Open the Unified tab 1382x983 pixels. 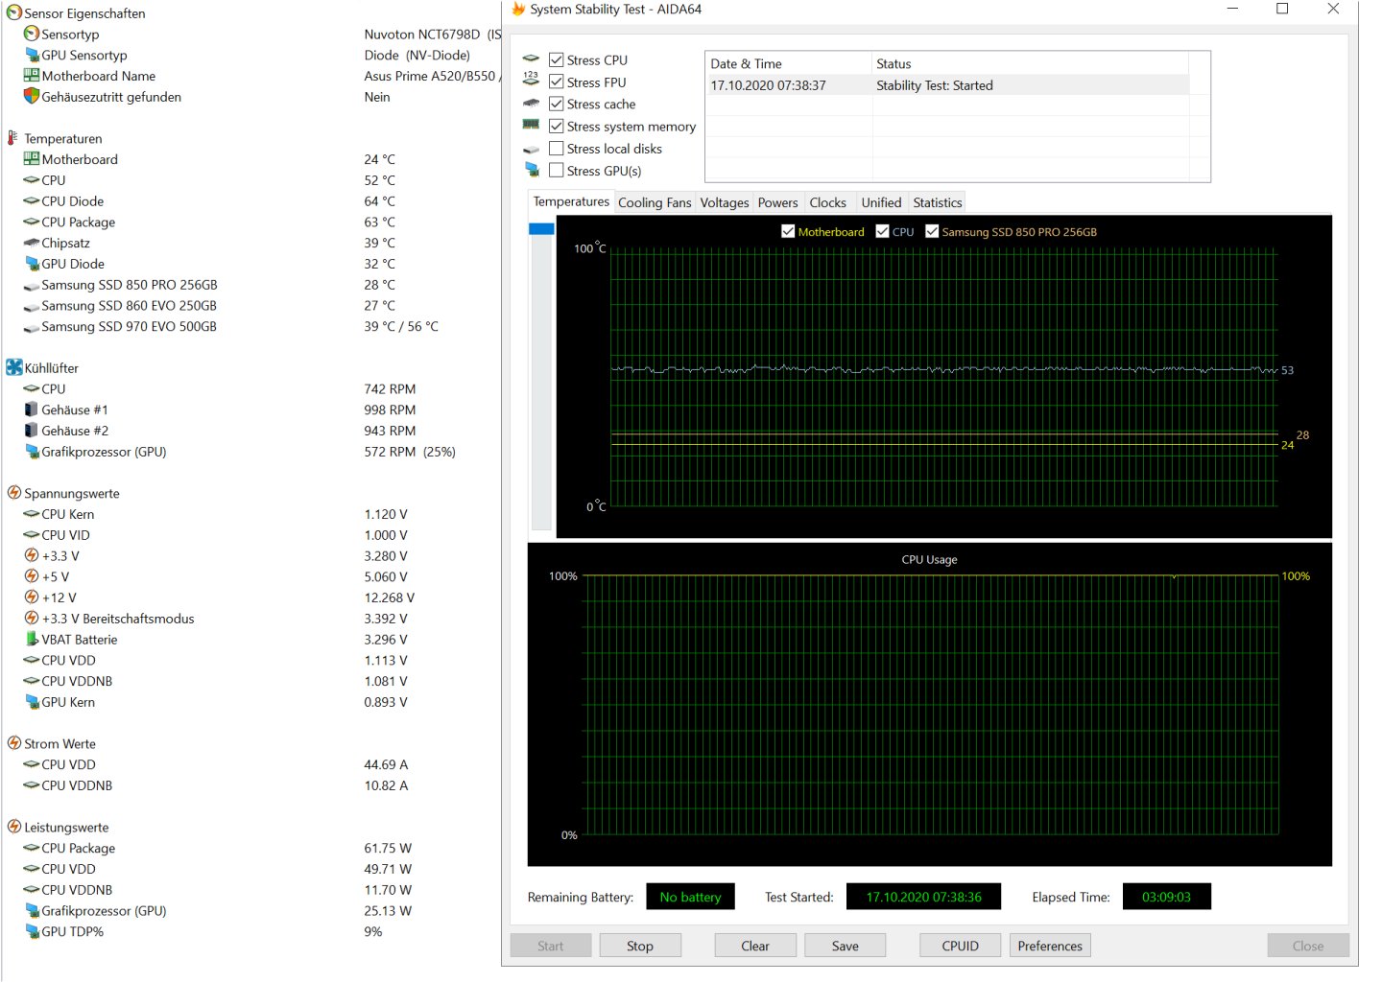coord(881,202)
